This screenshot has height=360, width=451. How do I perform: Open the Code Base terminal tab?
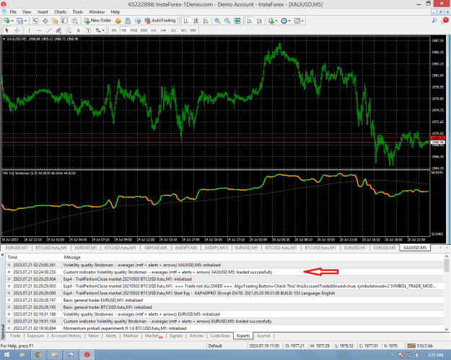point(220,336)
